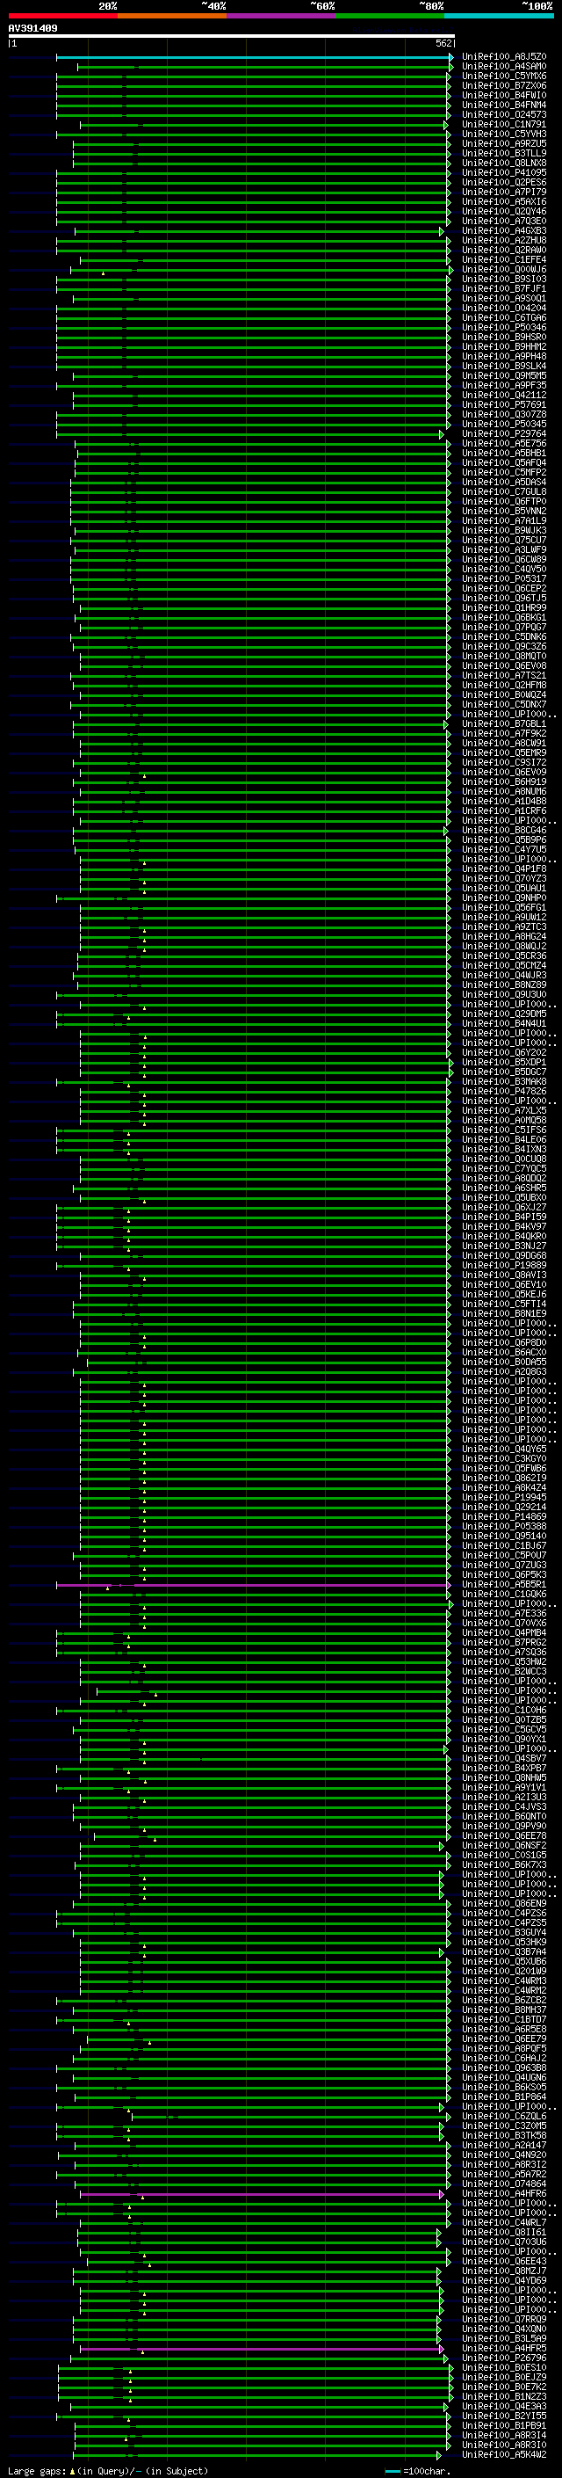Screen dimensions: 562x2478
Task: Click hit label UniRef100_A2ZHU8
Action: [x=504, y=241]
